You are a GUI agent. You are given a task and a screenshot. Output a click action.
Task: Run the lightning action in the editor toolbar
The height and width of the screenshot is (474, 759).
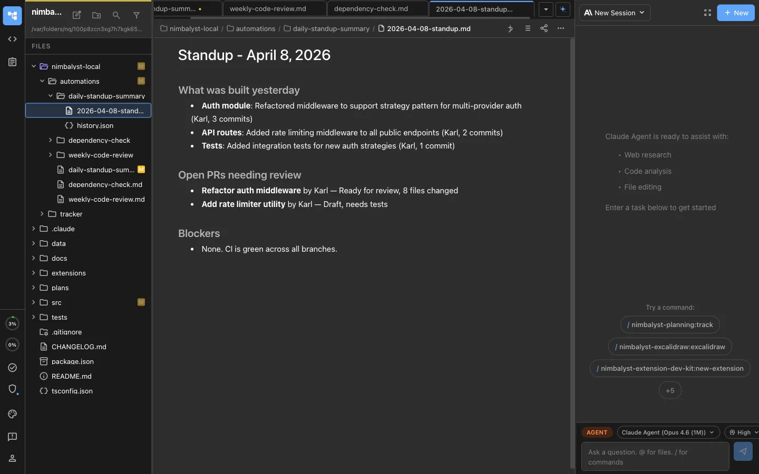coord(510,29)
